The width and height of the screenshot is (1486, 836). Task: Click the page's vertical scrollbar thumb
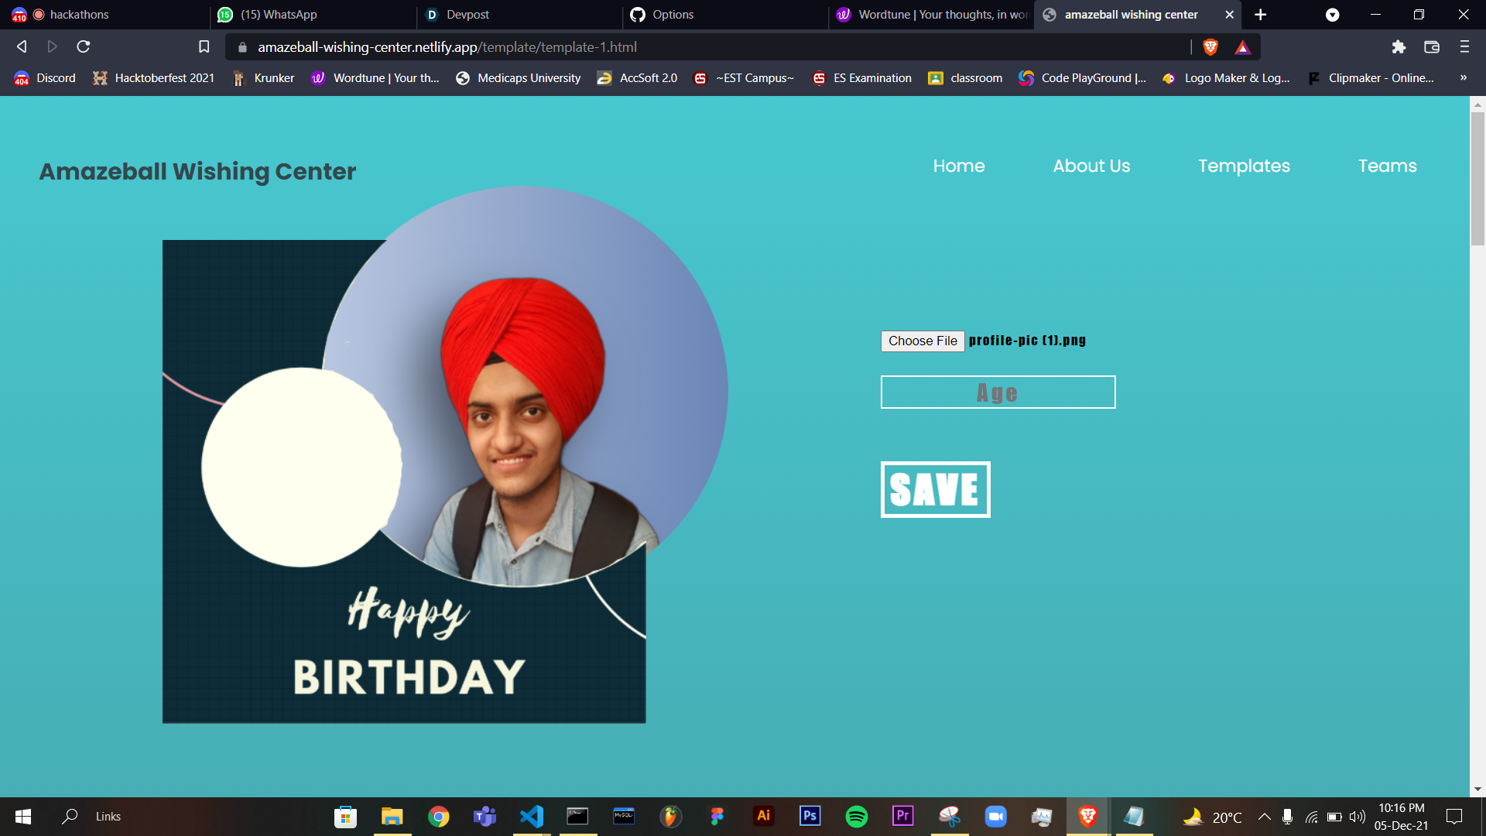pyautogui.click(x=1477, y=178)
